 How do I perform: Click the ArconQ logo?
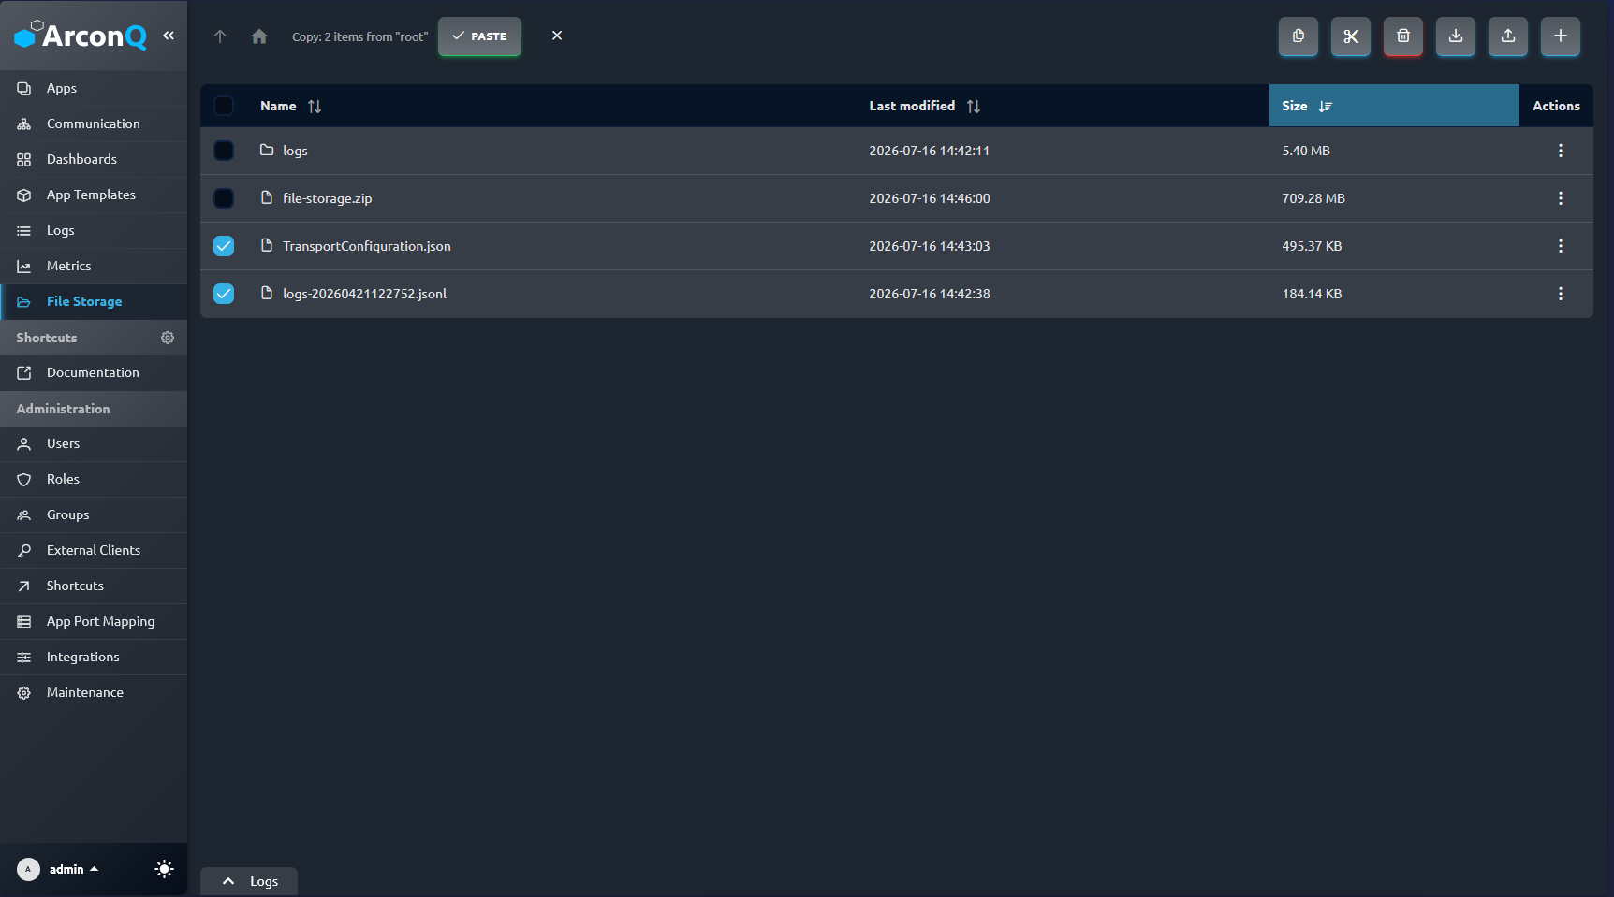point(81,36)
